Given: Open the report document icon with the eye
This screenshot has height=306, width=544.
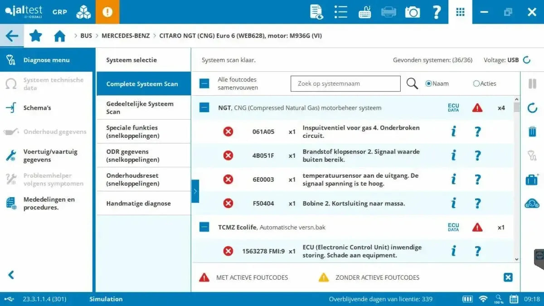Looking at the screenshot, I should (317, 12).
